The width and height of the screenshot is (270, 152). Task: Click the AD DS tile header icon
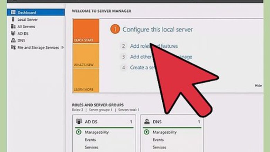coord(79,122)
